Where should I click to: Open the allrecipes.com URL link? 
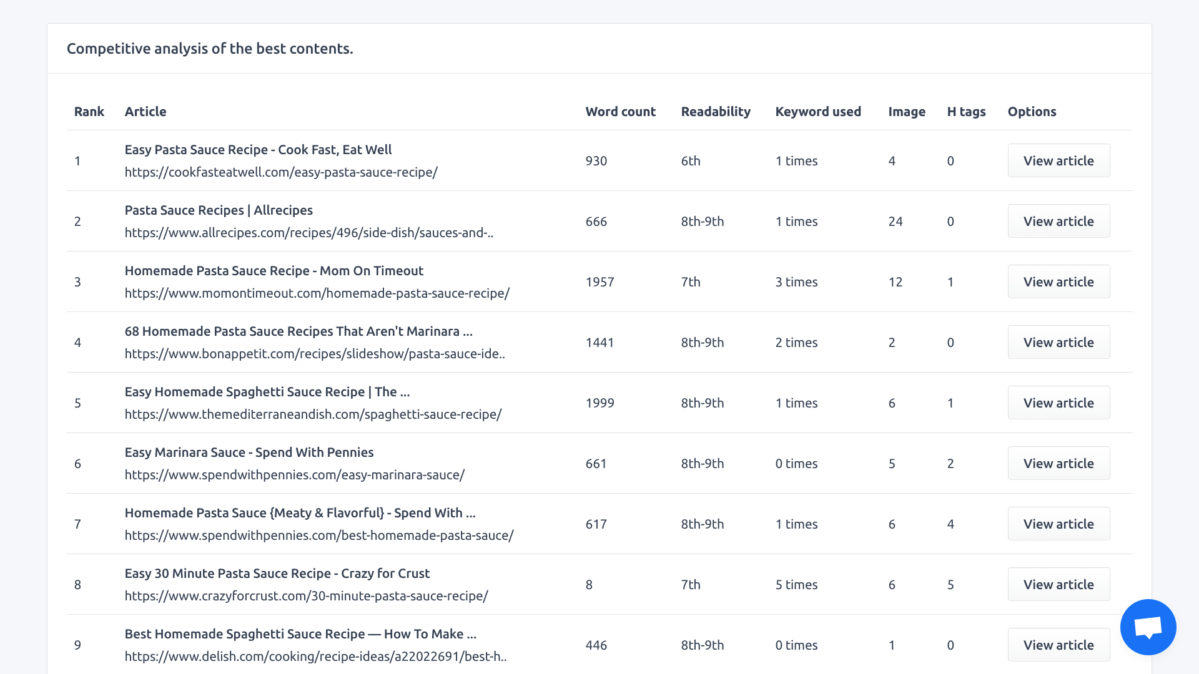tap(309, 233)
